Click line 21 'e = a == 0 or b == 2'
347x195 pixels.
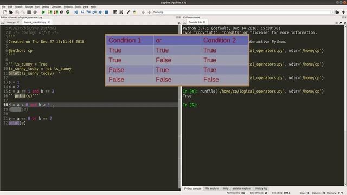[30, 119]
